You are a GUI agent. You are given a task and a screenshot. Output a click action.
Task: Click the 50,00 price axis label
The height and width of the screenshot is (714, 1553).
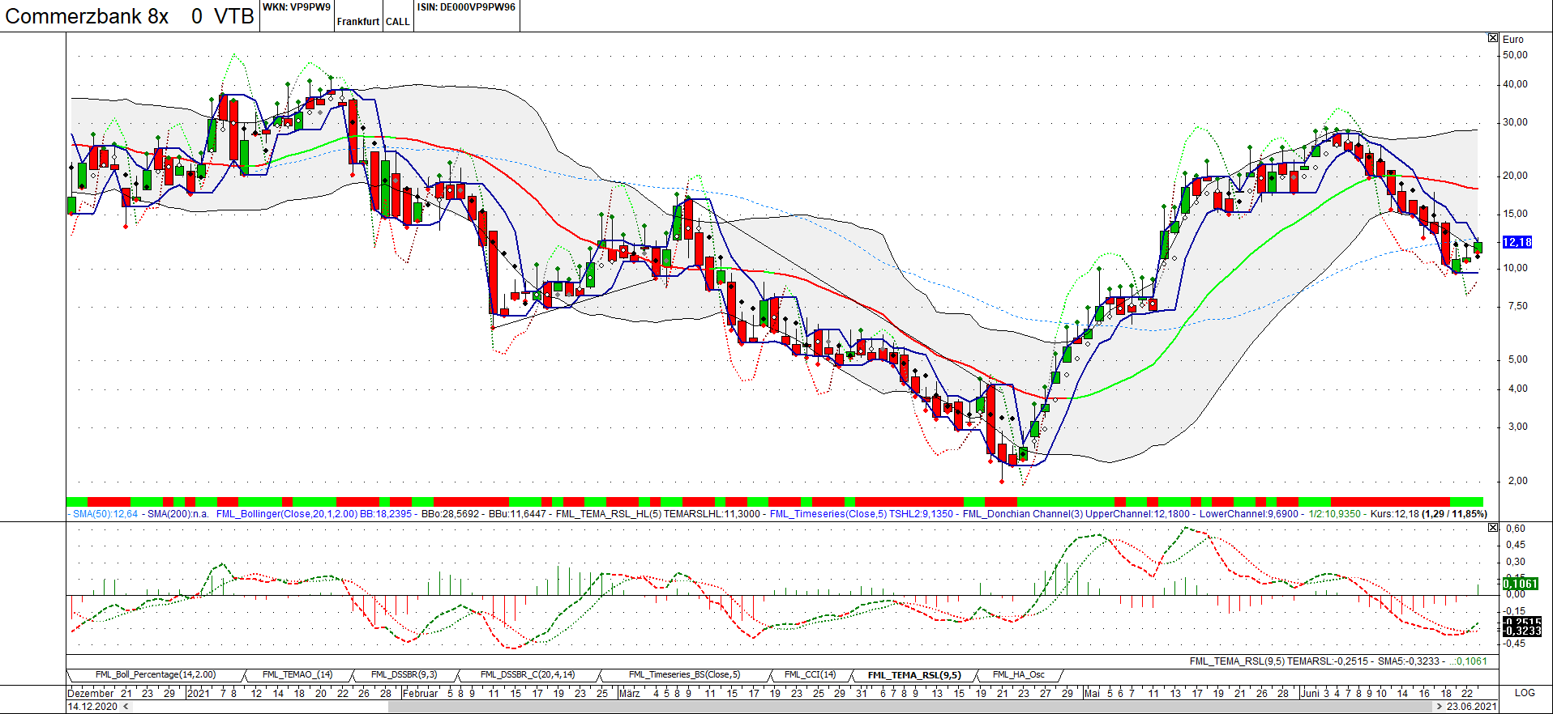point(1515,55)
